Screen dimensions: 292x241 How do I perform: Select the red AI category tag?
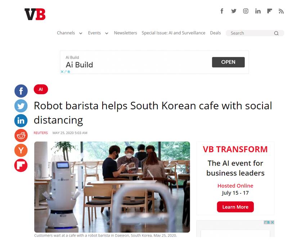point(41,89)
